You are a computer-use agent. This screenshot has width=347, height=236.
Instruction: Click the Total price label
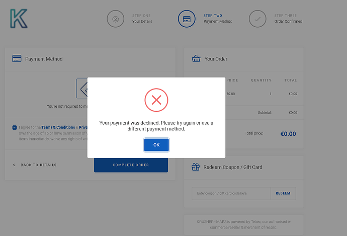click(x=254, y=133)
